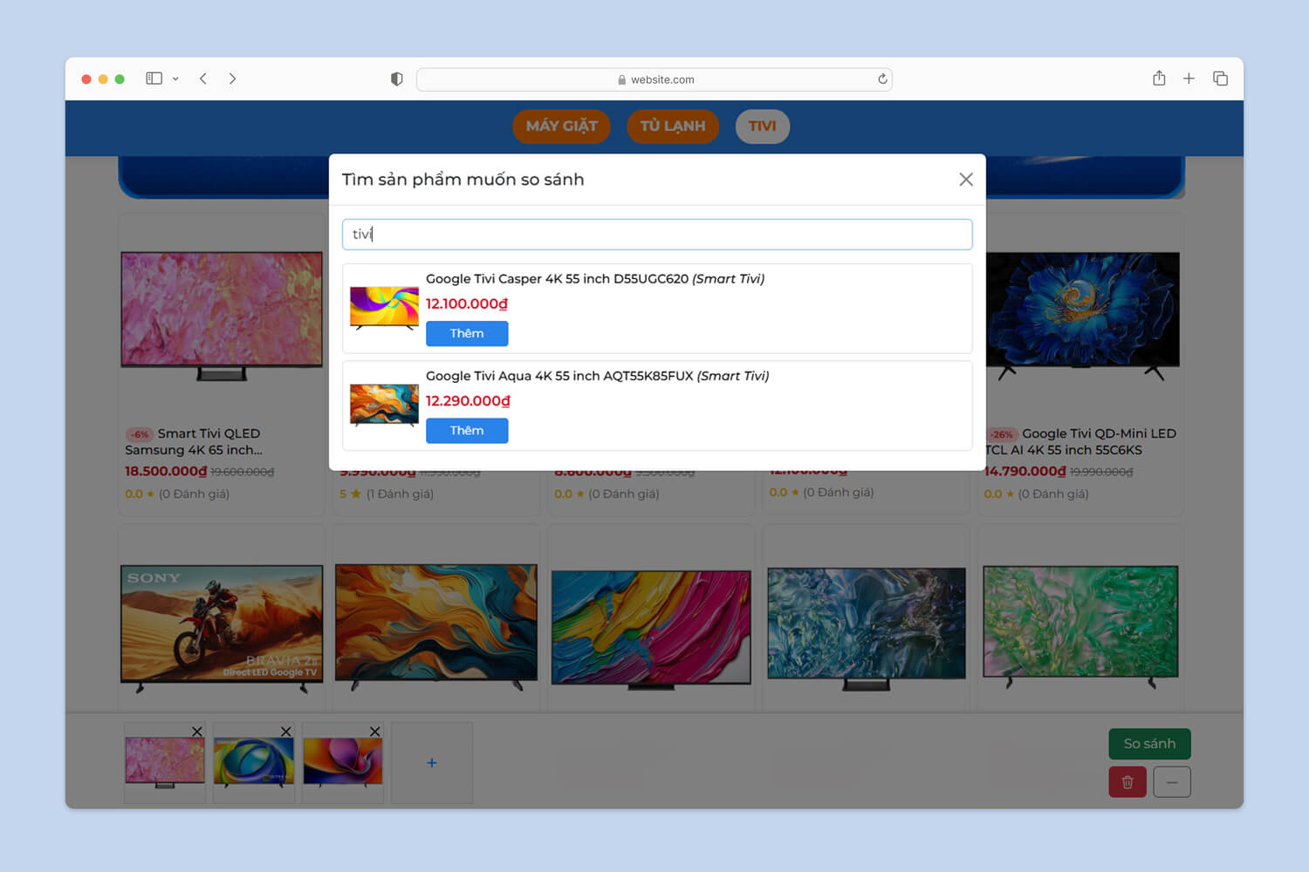Open the sidebar options dropdown chevron
The width and height of the screenshot is (1309, 872).
[175, 78]
